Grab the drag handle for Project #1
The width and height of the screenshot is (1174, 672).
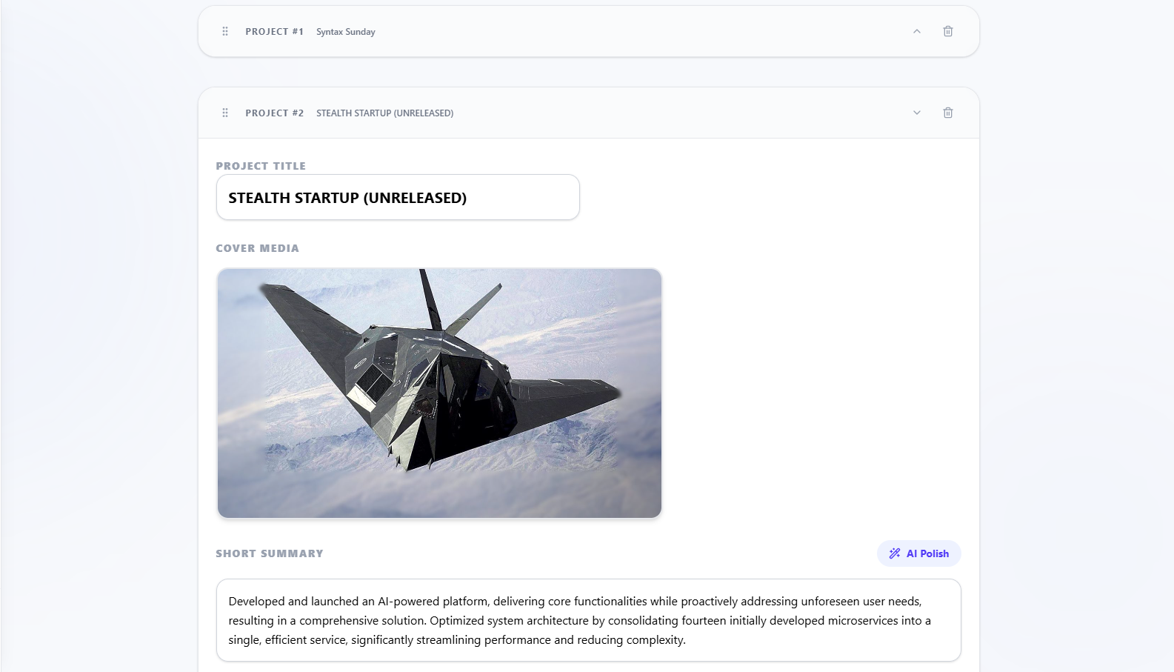pyautogui.click(x=225, y=31)
